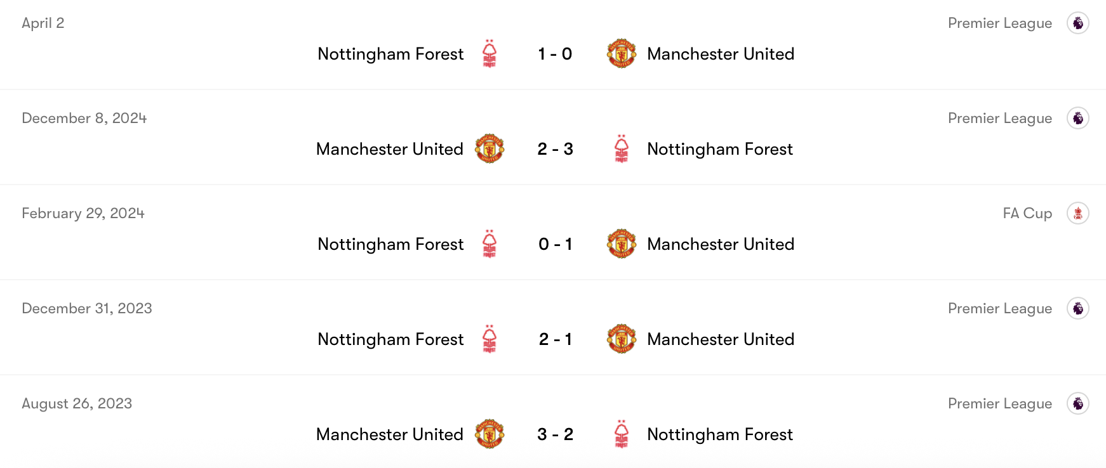1106x468 pixels.
Task: Click the Manchester United crest in the April 2 match
Action: 622,55
